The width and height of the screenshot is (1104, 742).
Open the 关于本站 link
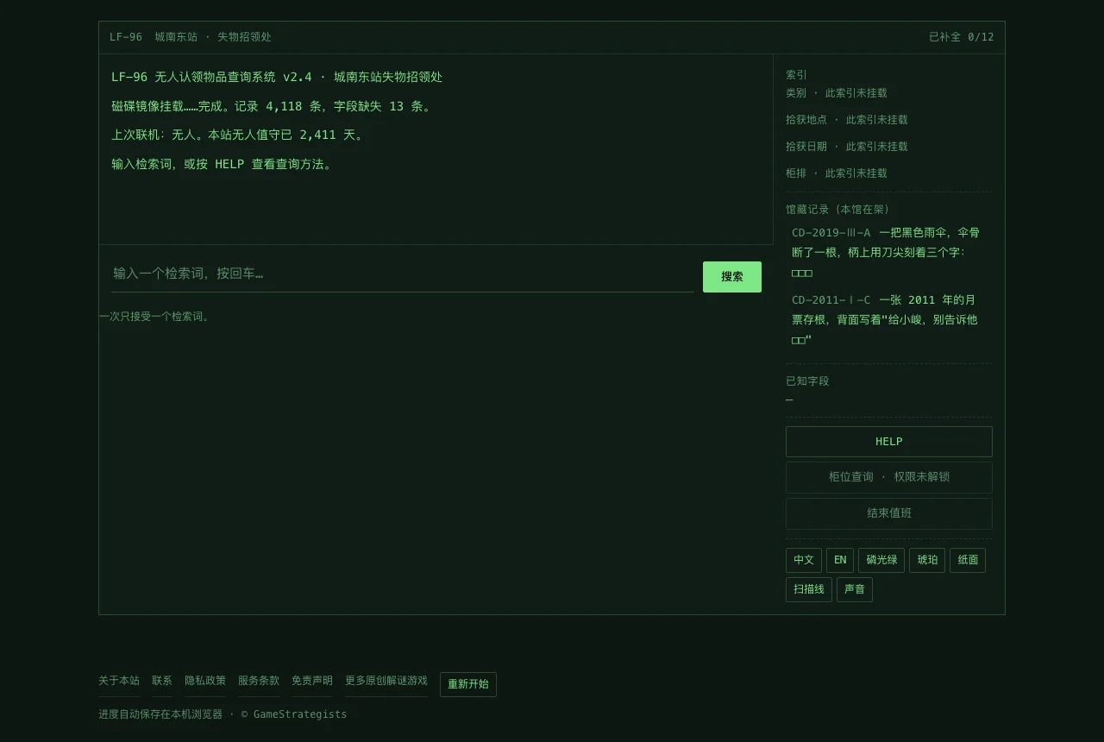click(x=119, y=681)
